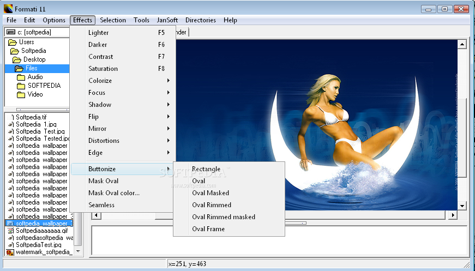Minimize the Formati 11 window

pos(428,9)
